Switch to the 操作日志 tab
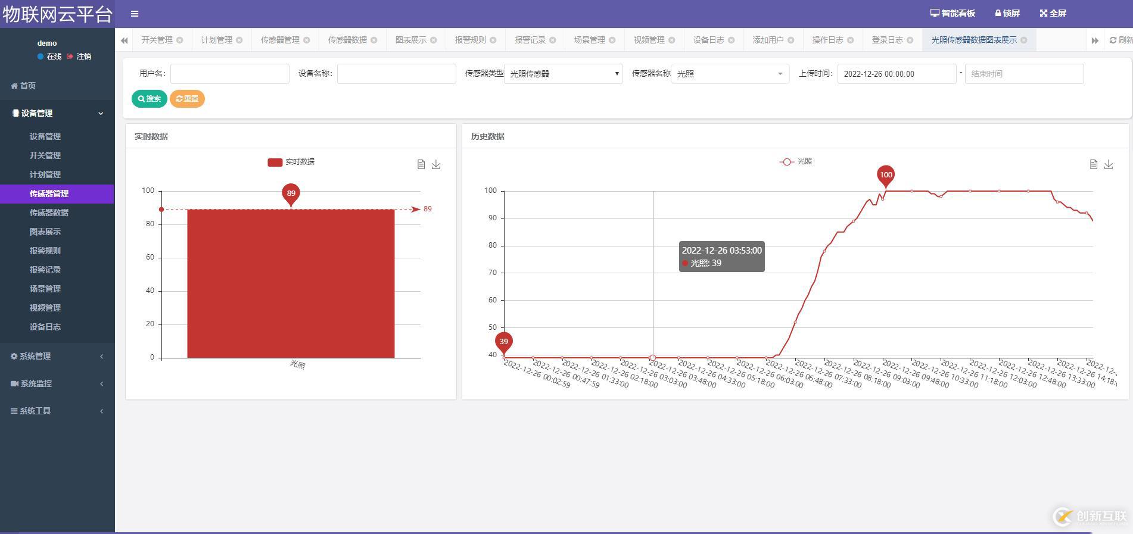The image size is (1133, 534). pos(828,40)
